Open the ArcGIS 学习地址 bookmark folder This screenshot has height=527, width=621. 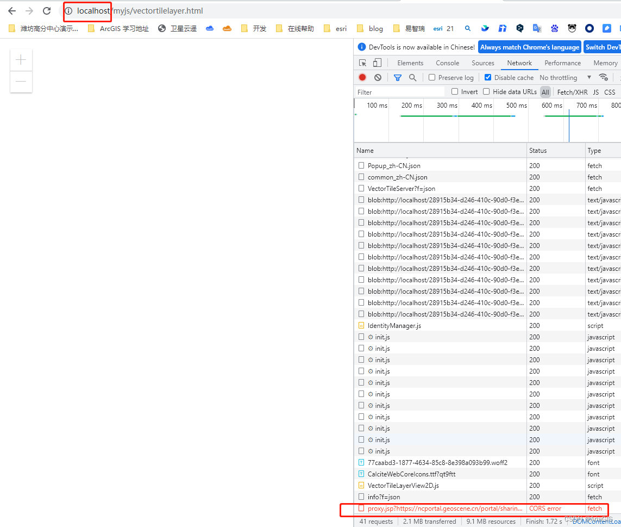click(x=118, y=28)
